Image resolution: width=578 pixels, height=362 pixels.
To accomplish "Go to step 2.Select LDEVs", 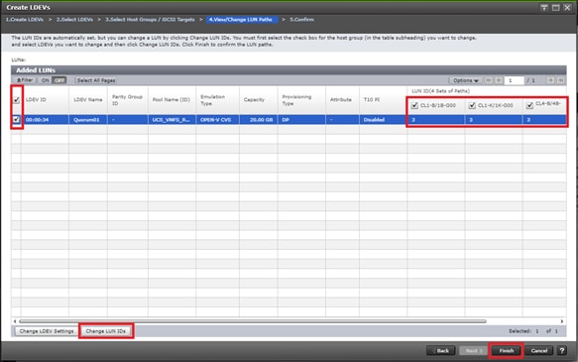I will [x=74, y=20].
